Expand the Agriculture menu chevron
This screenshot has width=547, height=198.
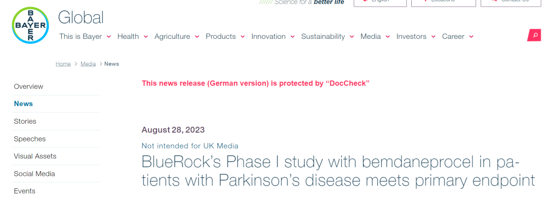tap(197, 36)
